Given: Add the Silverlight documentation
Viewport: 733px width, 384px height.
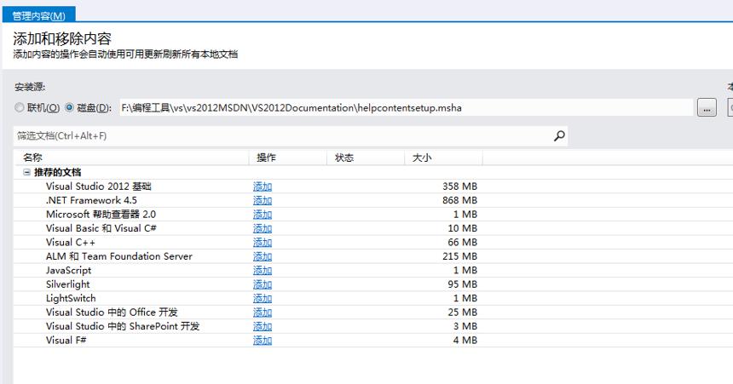Looking at the screenshot, I should coord(263,284).
